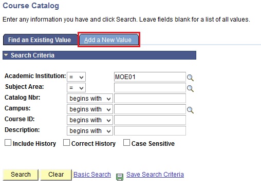261x191 pixels.
Task: Focus the Course ID text field
Action: point(150,120)
